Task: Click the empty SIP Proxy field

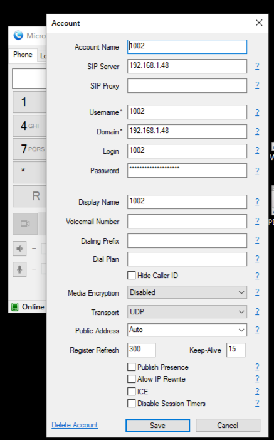Action: [x=187, y=85]
